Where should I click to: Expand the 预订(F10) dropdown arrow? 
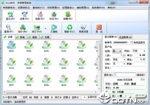tap(46, 28)
